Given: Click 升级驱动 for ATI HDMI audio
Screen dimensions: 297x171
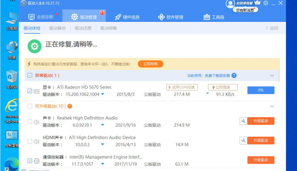Looking at the screenshot, I should click(260, 140).
